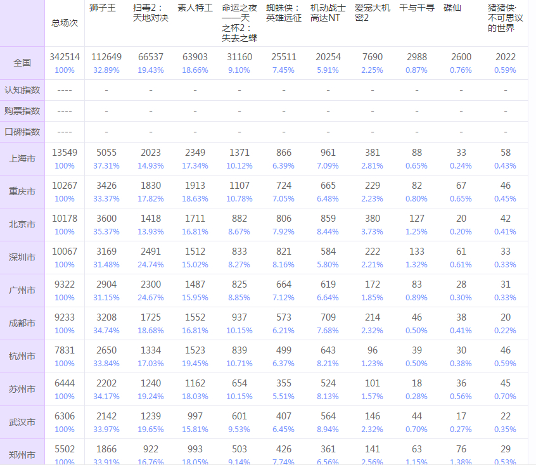This screenshot has height=472, width=536.
Task: Click the 千与千寻 column header
Action: point(417,8)
